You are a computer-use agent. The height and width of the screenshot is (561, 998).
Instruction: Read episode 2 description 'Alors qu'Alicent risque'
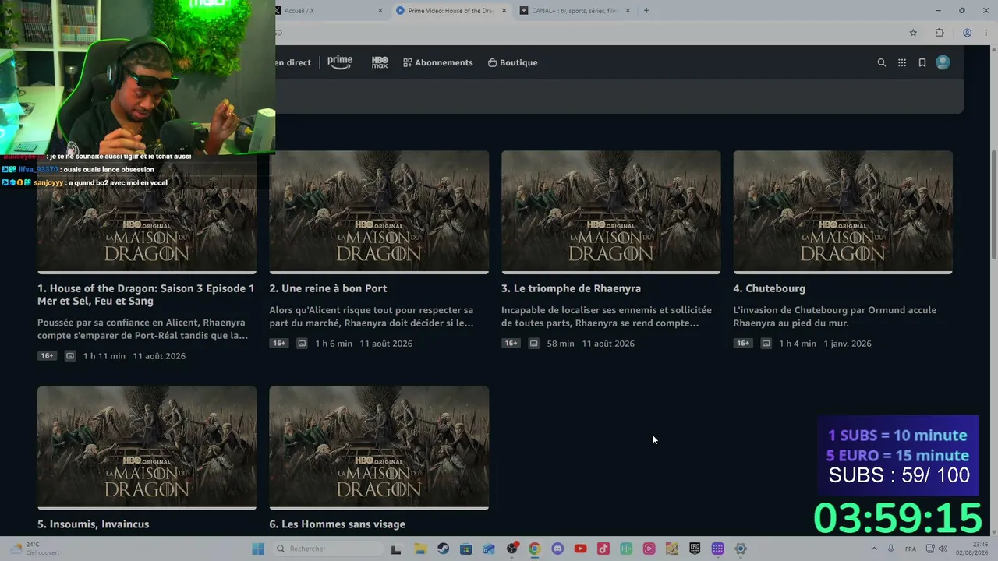click(x=372, y=316)
